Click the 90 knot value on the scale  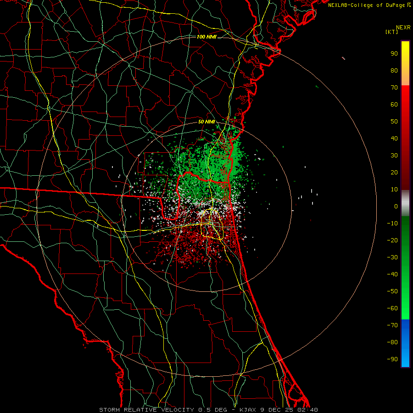coord(394,54)
